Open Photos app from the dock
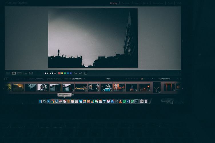 coord(84,101)
